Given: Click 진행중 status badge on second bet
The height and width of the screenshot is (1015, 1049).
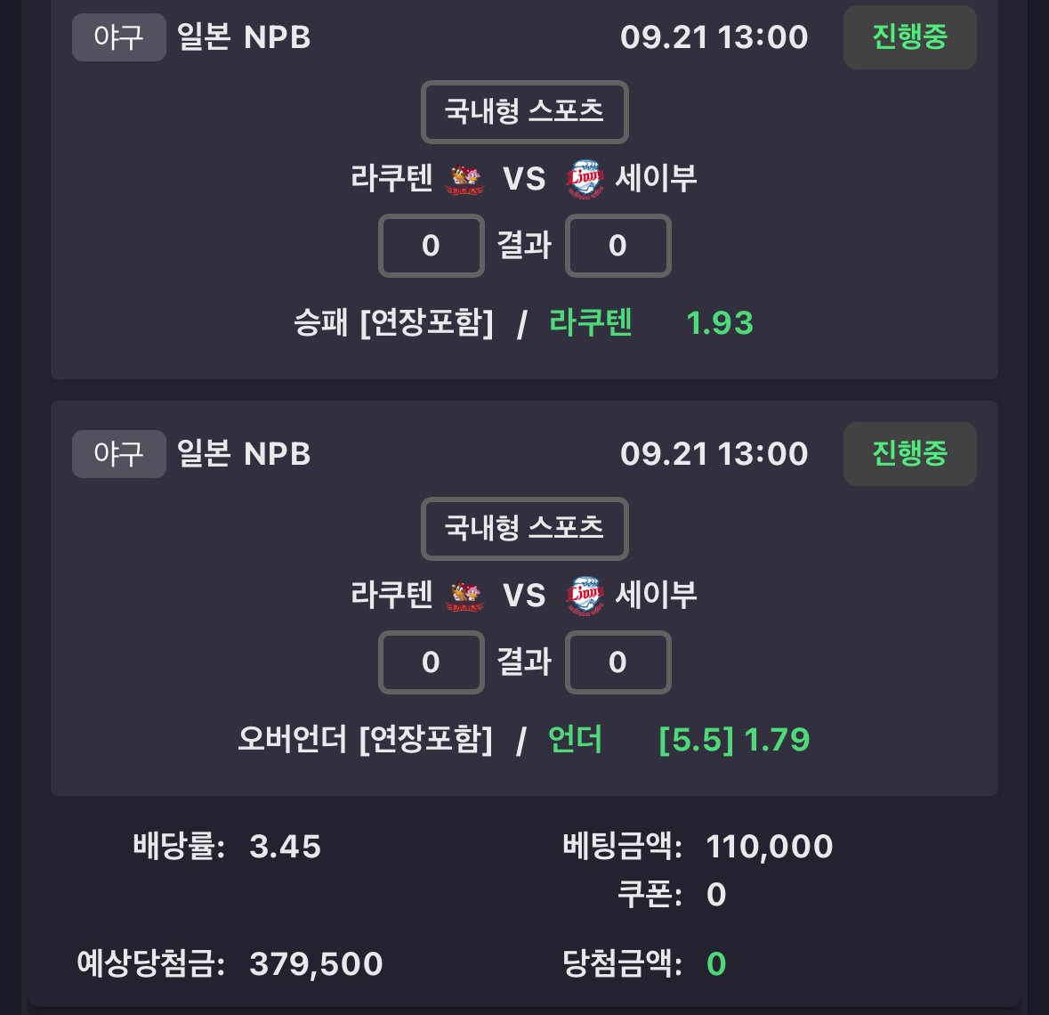Looking at the screenshot, I should point(910,454).
